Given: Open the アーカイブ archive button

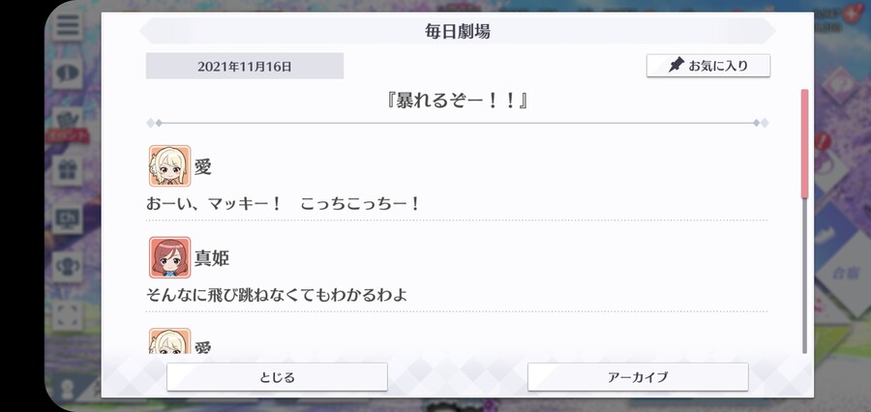Looking at the screenshot, I should click(638, 377).
